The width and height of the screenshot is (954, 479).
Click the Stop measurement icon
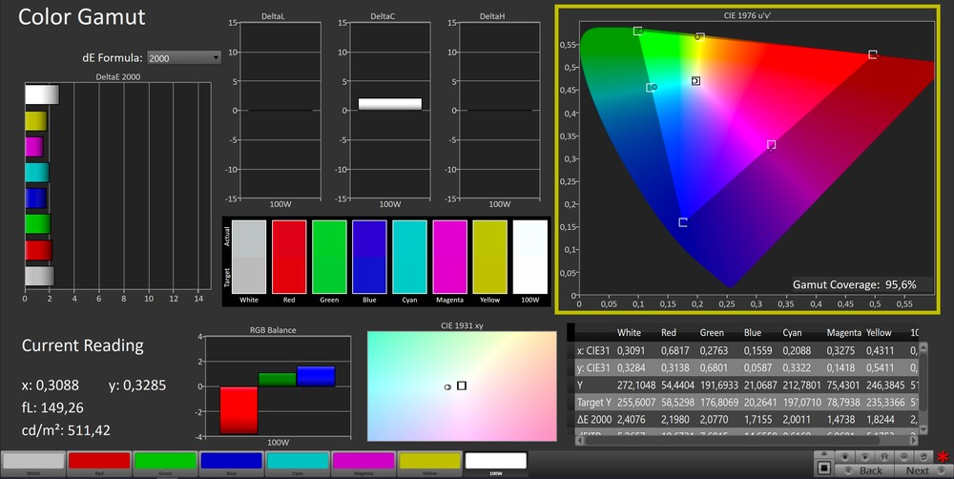coord(845,456)
